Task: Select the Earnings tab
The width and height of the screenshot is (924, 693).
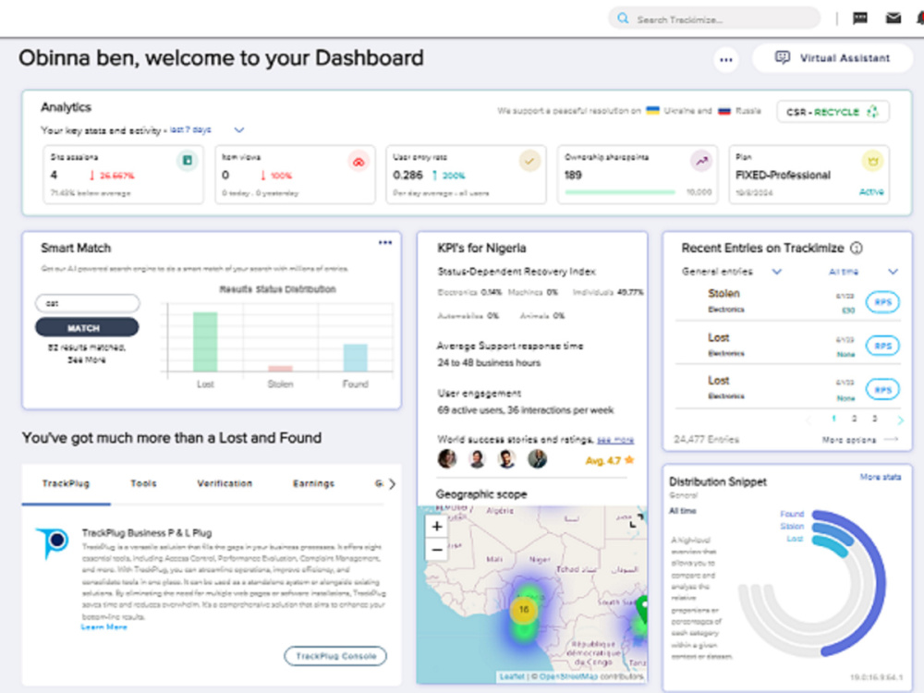Action: click(x=313, y=484)
